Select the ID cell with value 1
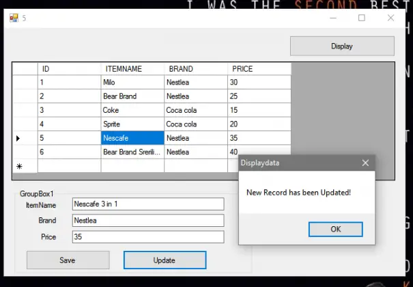This screenshot has width=413, height=287. (x=69, y=82)
